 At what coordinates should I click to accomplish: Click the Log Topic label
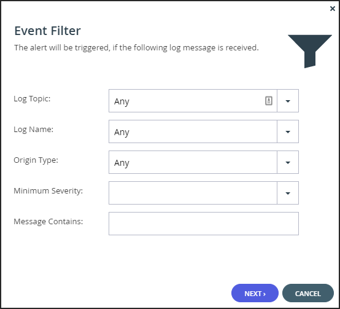(x=32, y=99)
